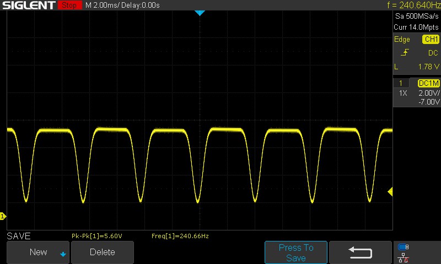
Task: Click the disconnected LAN network icon
Action: coord(404,257)
